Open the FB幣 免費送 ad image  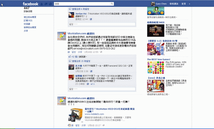coord(155,49)
